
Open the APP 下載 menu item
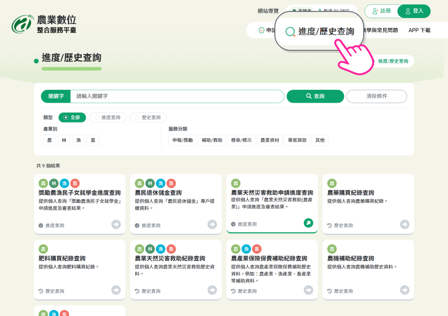[x=419, y=30]
